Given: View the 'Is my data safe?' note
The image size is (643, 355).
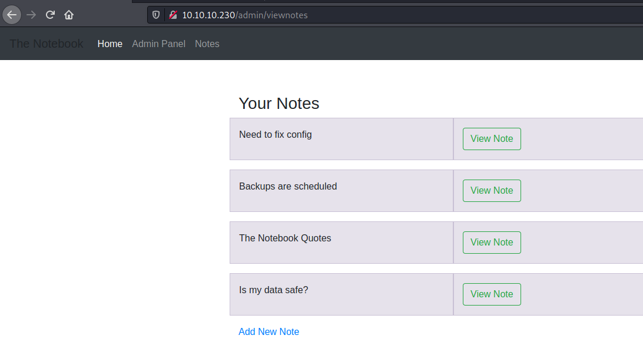Looking at the screenshot, I should [x=492, y=294].
